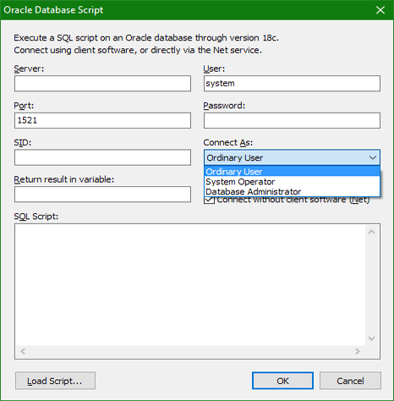The image size is (394, 401).
Task: Click the Password input field
Action: tap(292, 120)
